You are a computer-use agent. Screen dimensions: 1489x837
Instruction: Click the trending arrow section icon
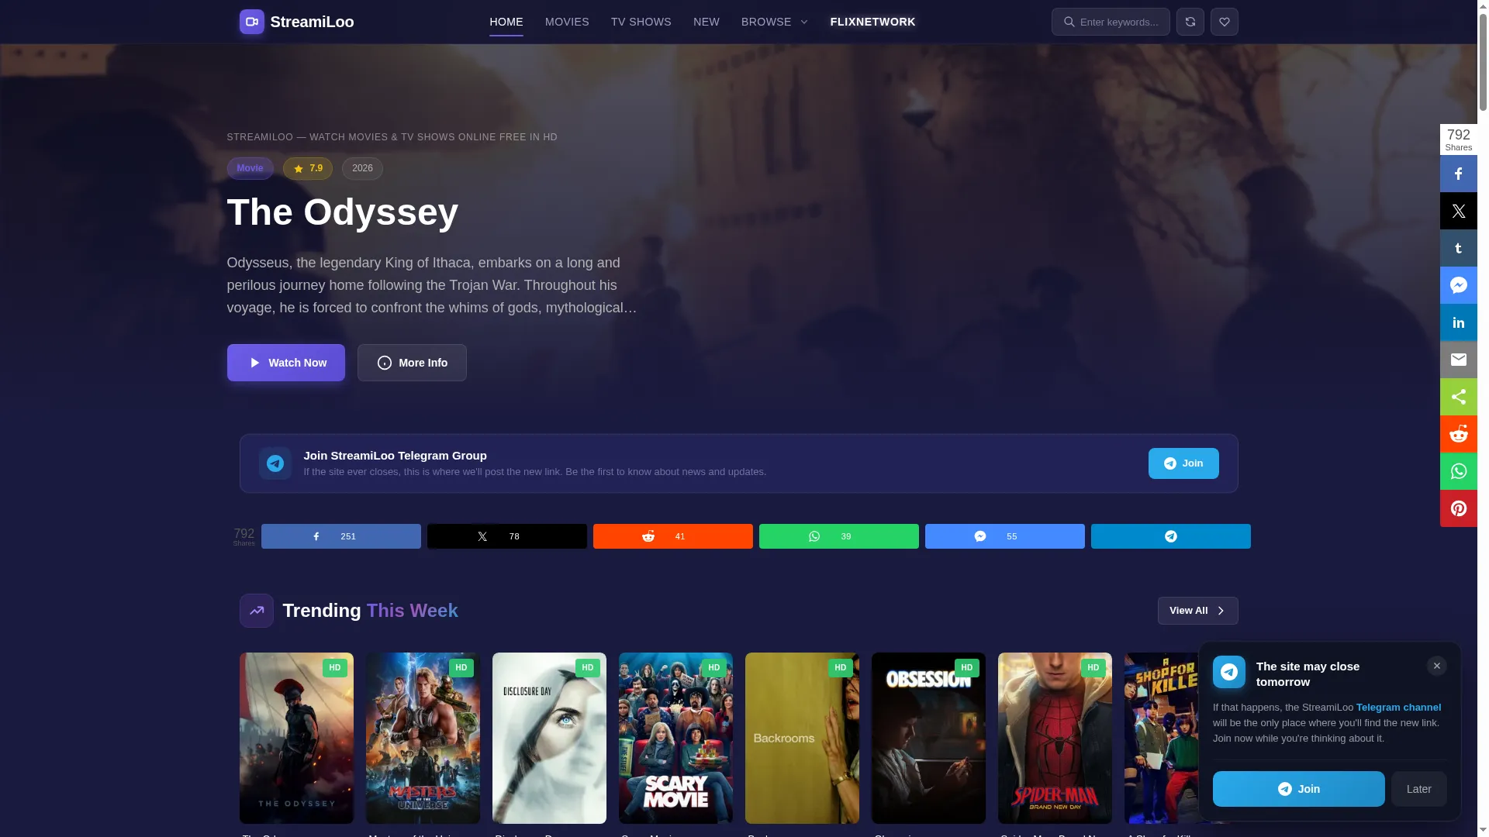point(256,611)
